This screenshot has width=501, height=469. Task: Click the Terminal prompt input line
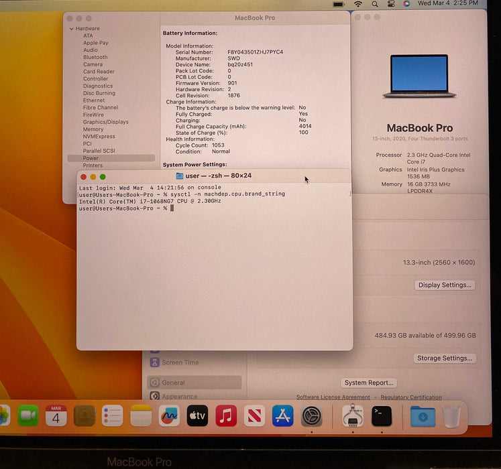[x=126, y=208]
